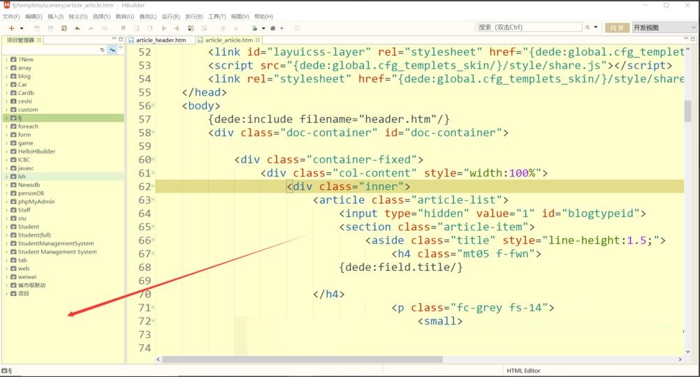Collapse the code fold at line 56
700x377 pixels.
[153, 106]
